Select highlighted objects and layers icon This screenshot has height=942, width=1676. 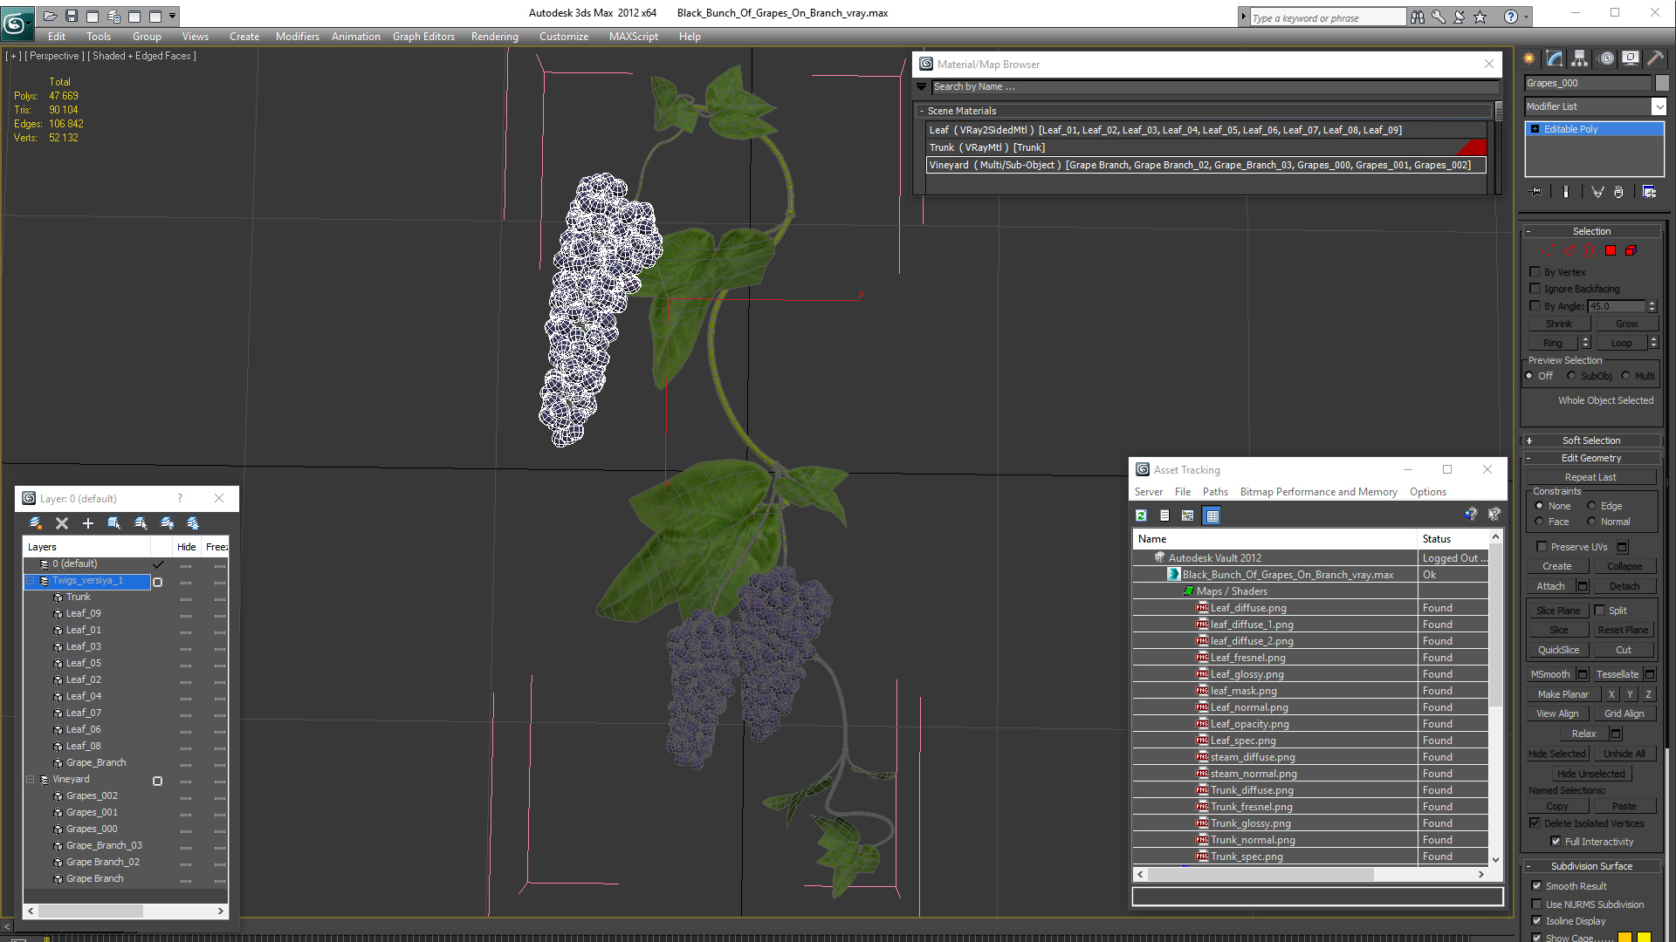click(x=114, y=523)
